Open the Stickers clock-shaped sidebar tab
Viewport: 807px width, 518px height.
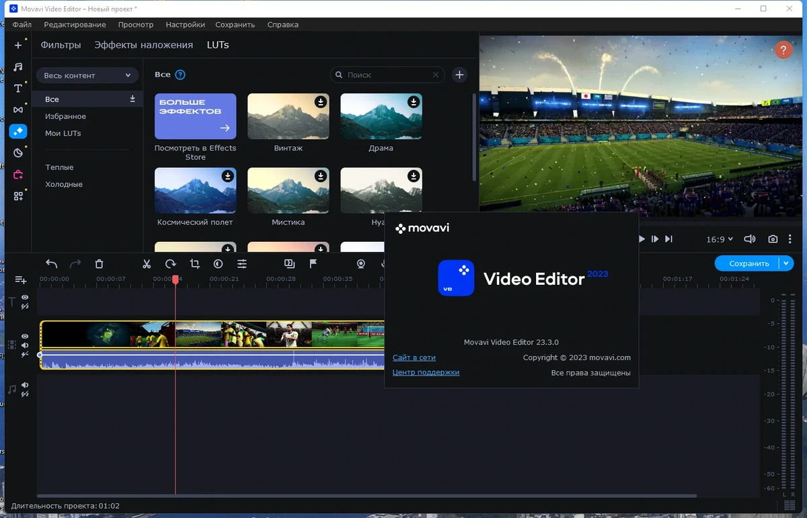(x=18, y=153)
